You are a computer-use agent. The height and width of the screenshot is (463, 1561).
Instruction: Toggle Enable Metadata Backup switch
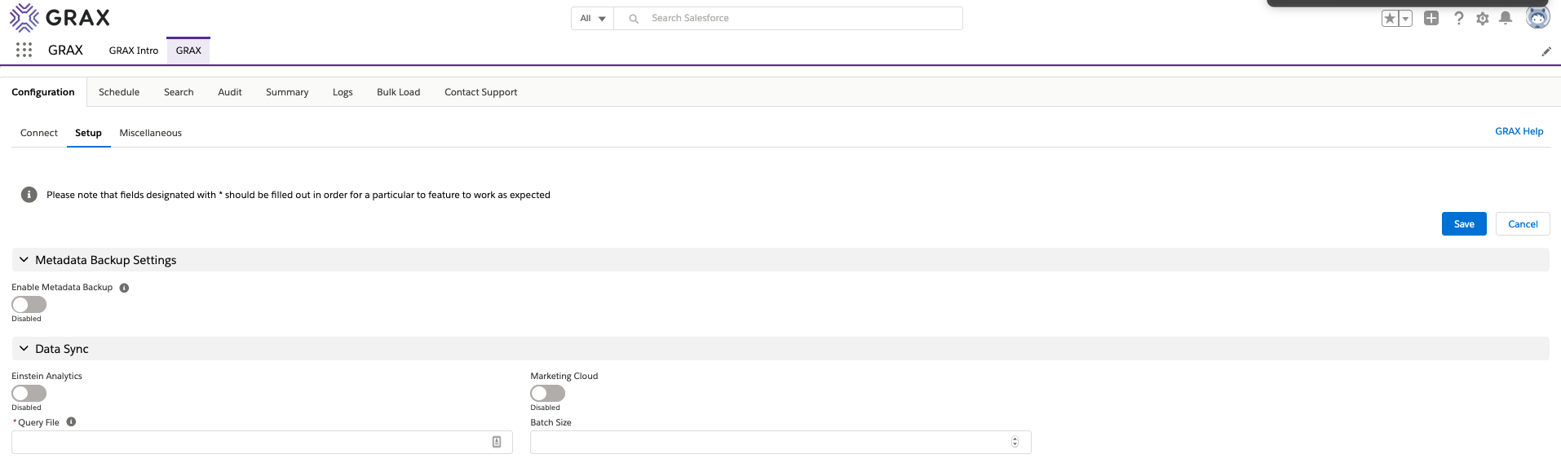coord(29,304)
